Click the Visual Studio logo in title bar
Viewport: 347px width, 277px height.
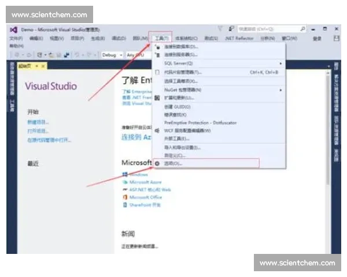[x=13, y=29]
